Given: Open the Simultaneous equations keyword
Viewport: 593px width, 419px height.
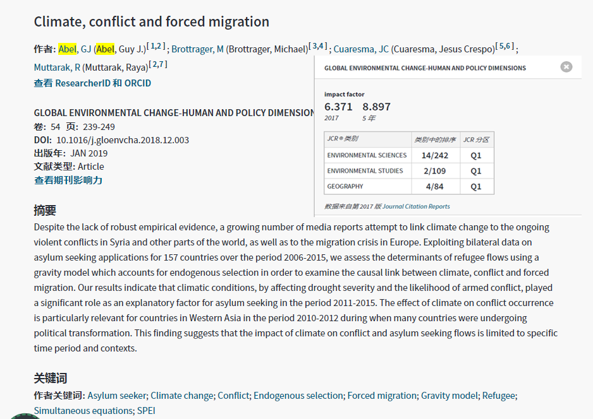Looking at the screenshot, I should [x=83, y=411].
